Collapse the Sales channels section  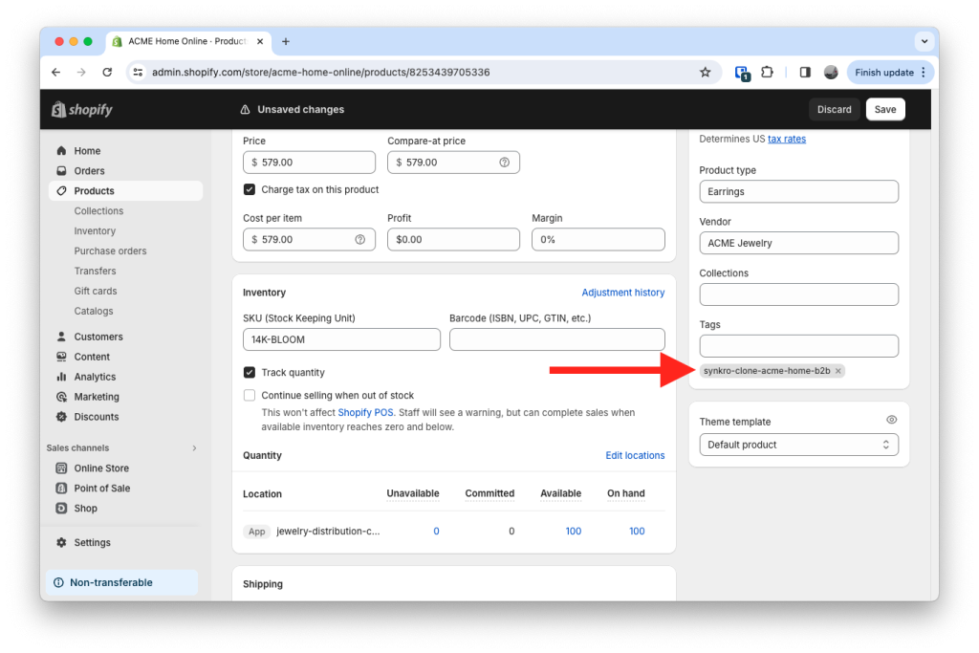[193, 446]
